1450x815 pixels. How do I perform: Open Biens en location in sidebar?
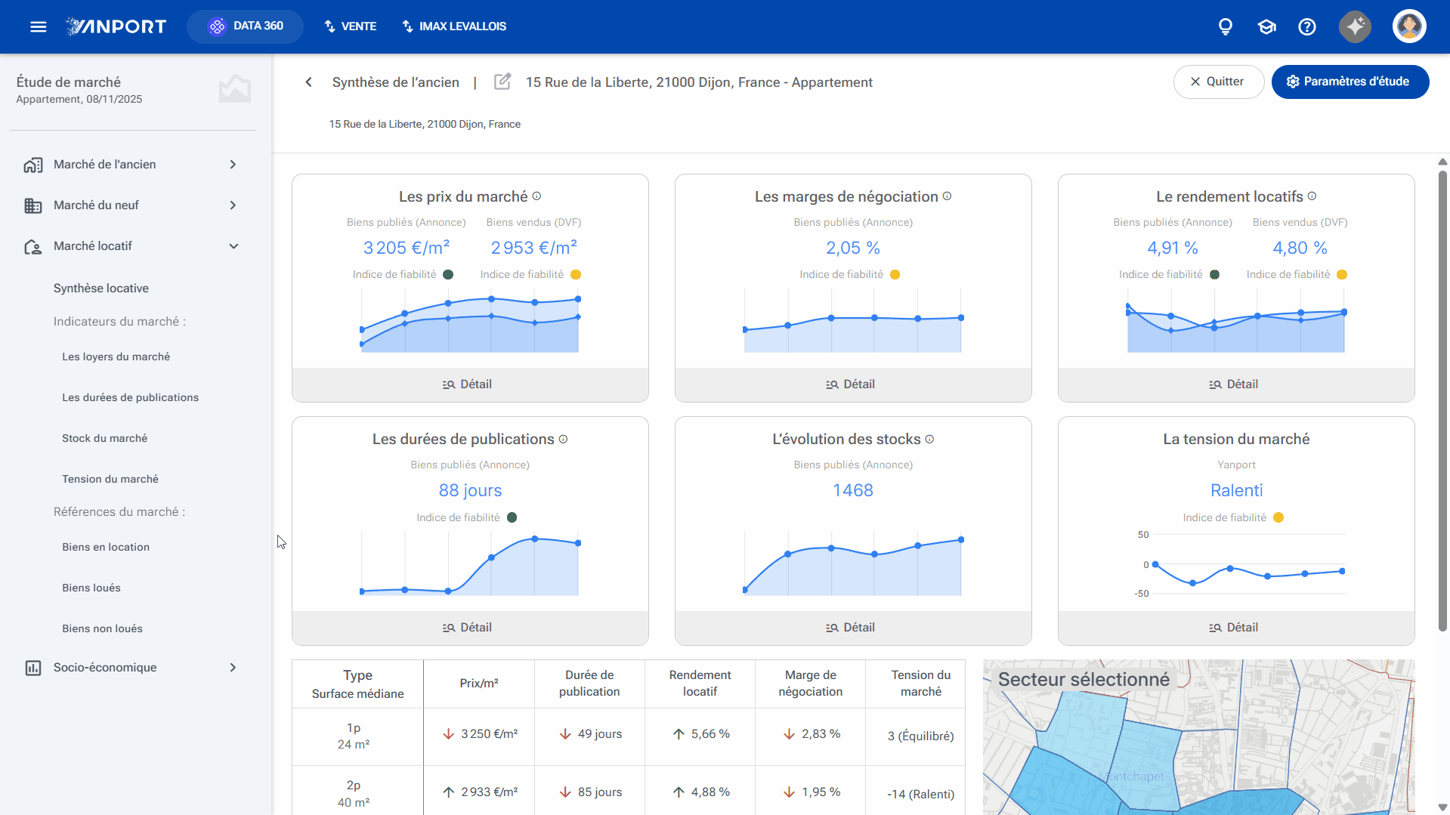[106, 547]
